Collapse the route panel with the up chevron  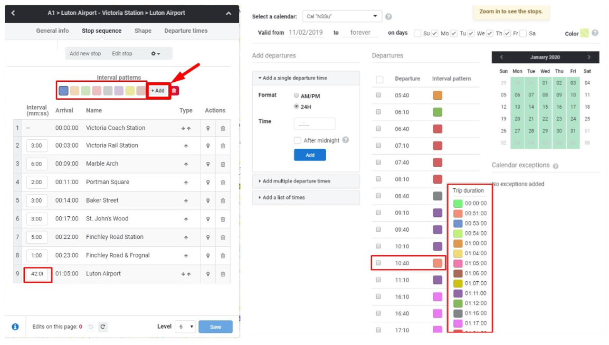[x=229, y=13]
